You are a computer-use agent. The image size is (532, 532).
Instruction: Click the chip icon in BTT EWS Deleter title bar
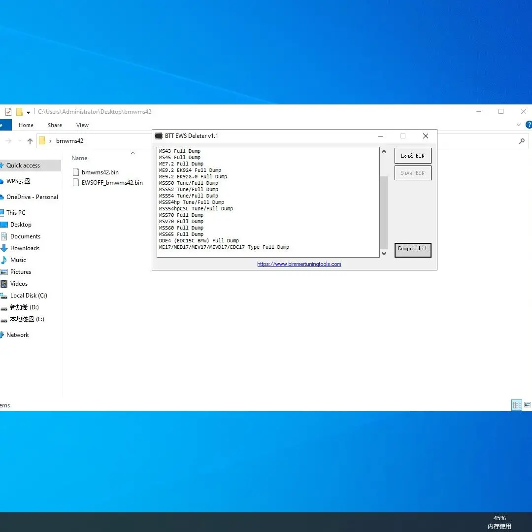coord(158,136)
